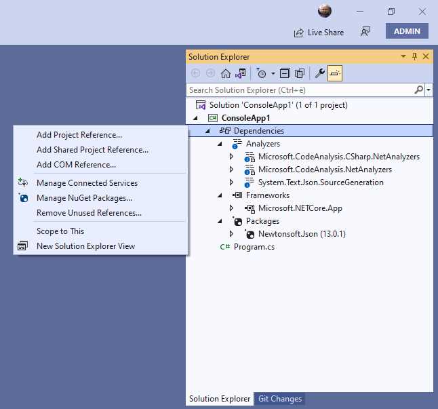
Task: Click the Back navigation arrow in Solution Explorer
Action: [x=195, y=73]
